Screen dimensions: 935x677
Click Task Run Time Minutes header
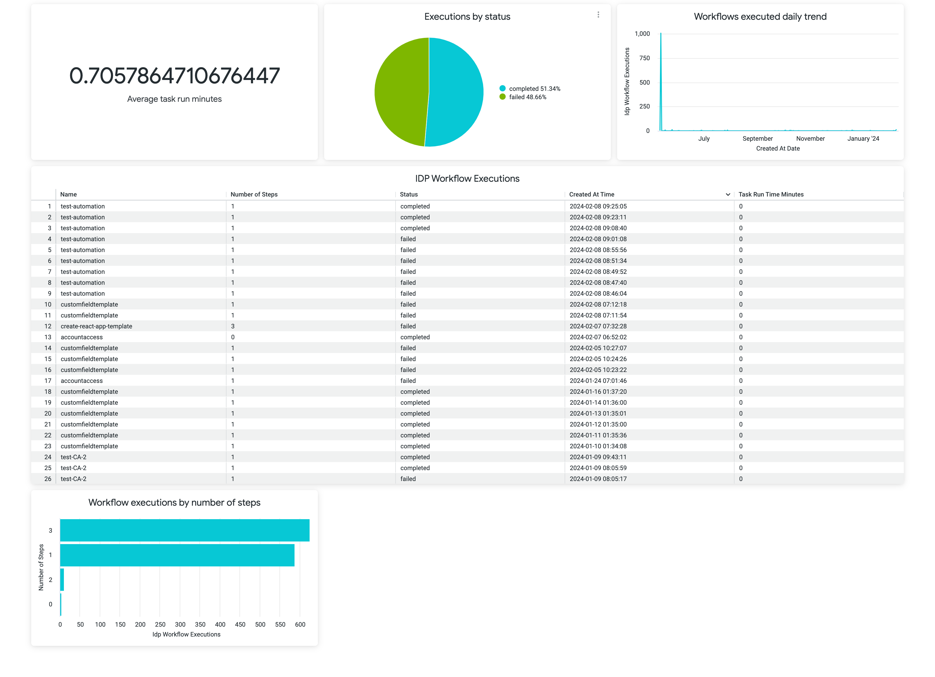click(771, 194)
